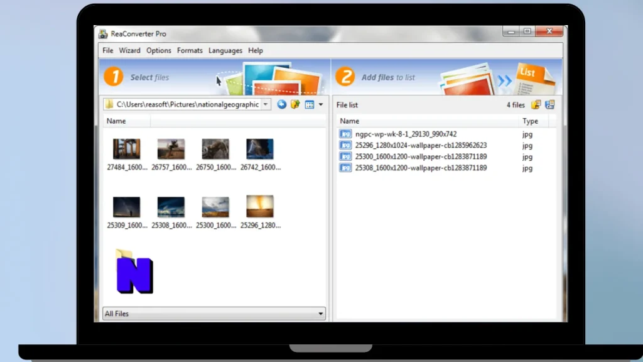Click the 4 files count label
Screen dimensions: 643x362
point(516,105)
